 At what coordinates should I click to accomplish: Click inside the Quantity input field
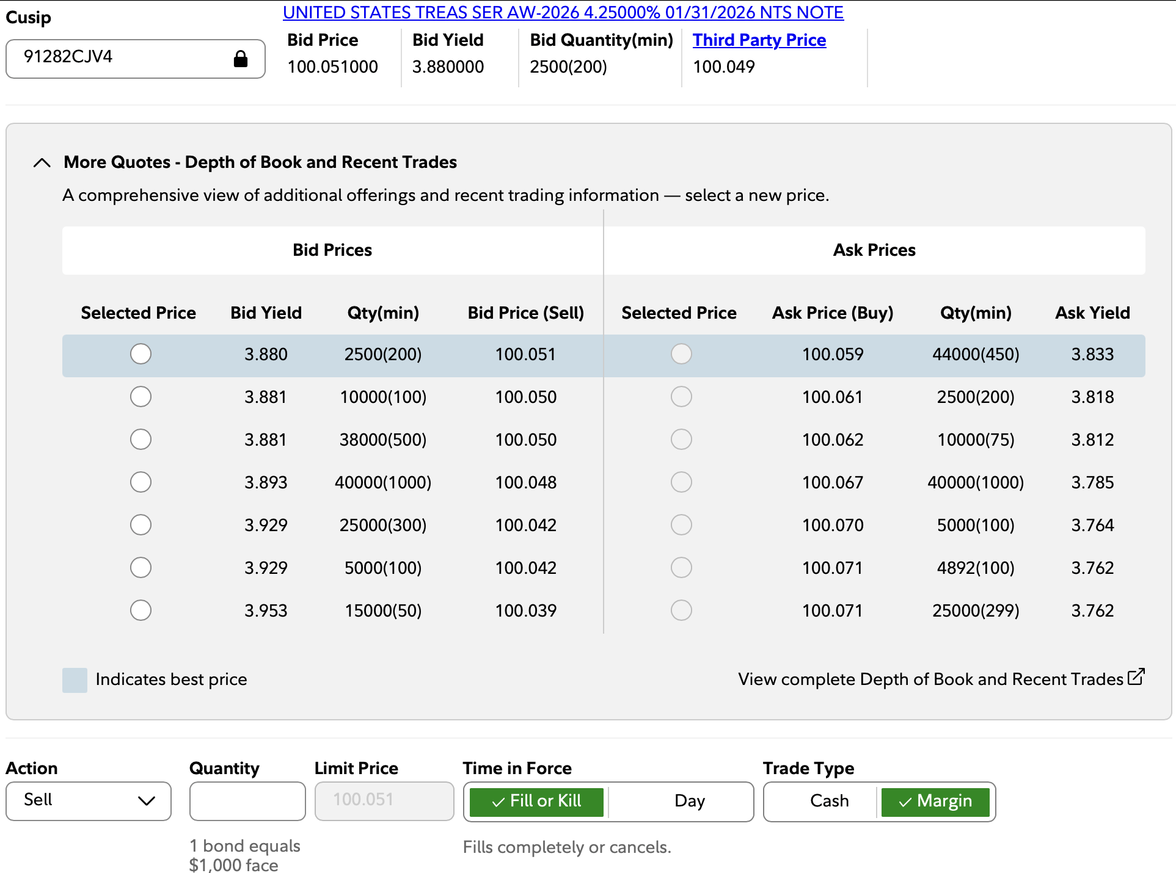(247, 801)
